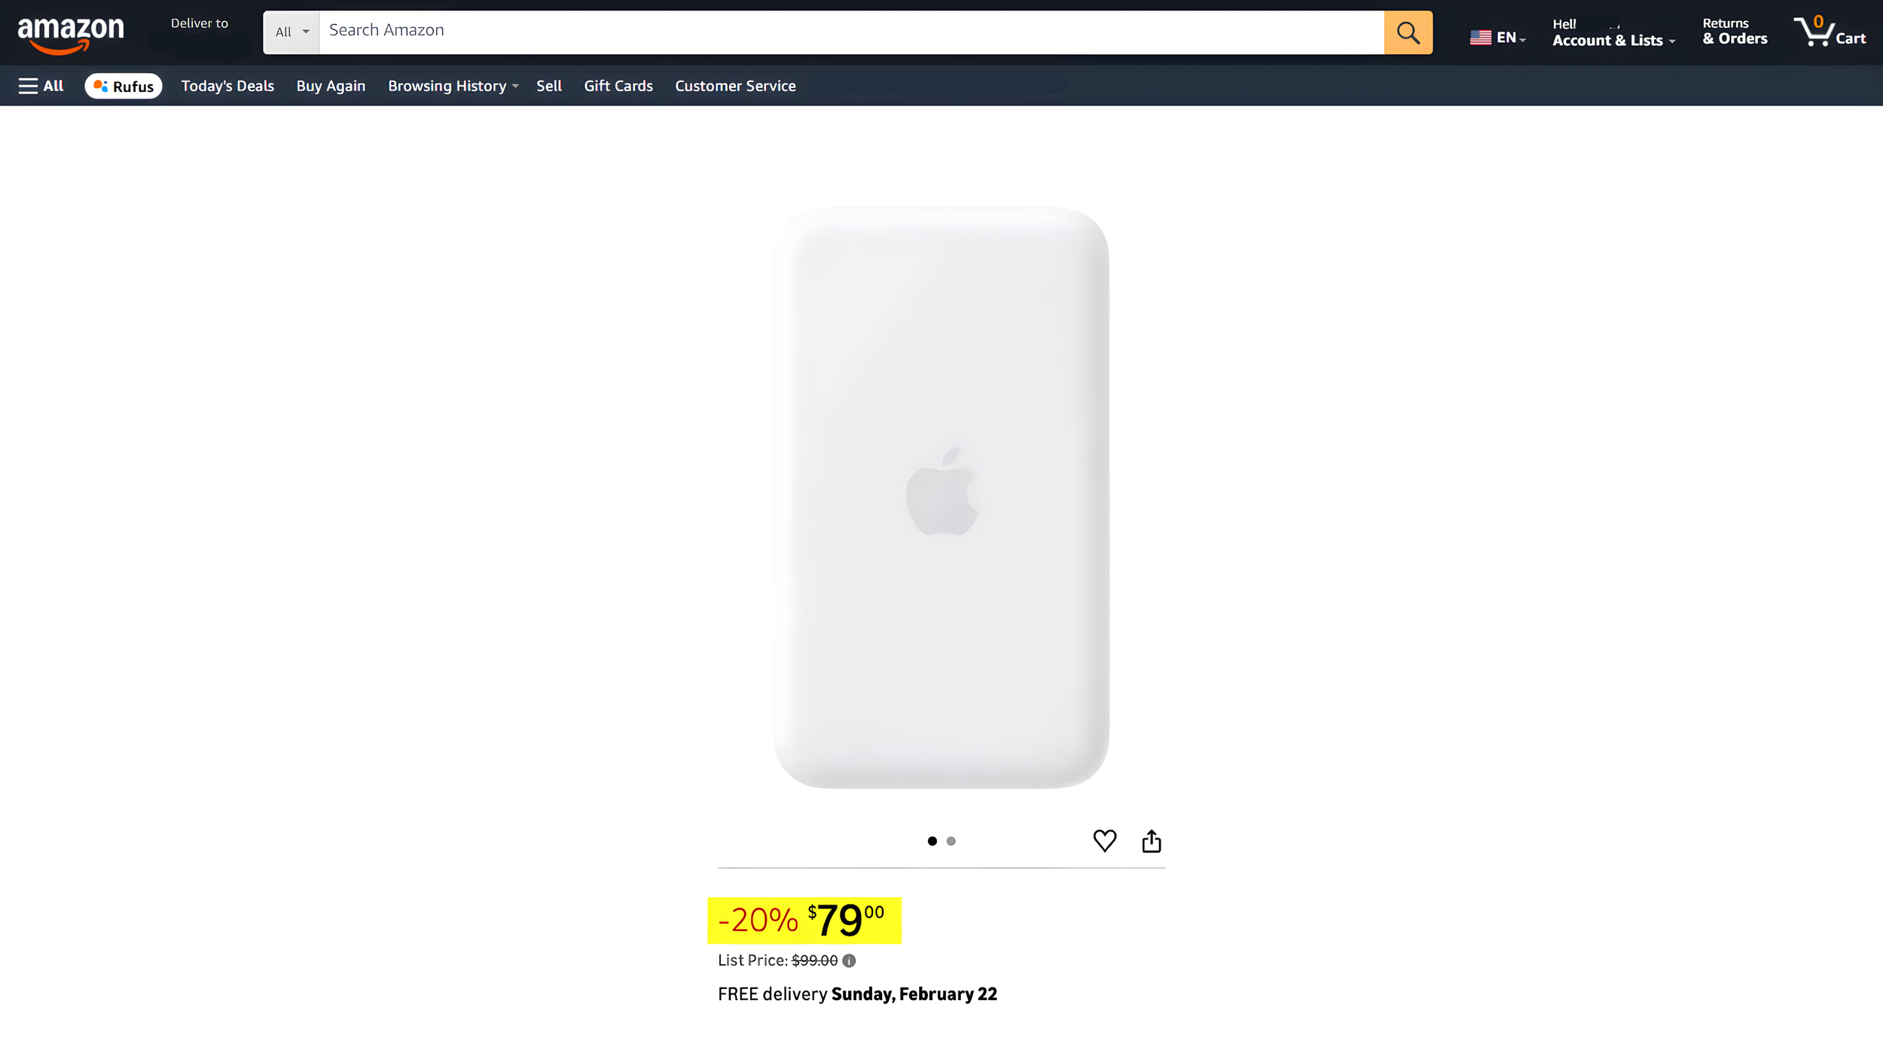
Task: Open the All hamburger menu
Action: tap(41, 86)
